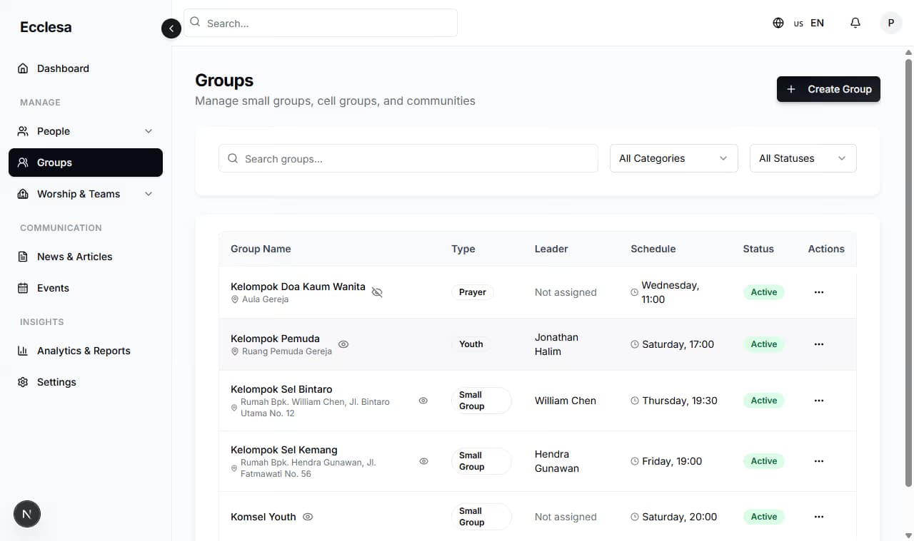Click the Events calendar icon

(x=23, y=288)
